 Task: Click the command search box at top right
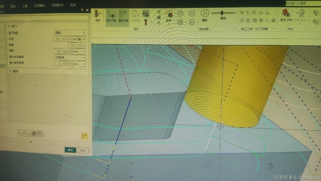coord(303,3)
